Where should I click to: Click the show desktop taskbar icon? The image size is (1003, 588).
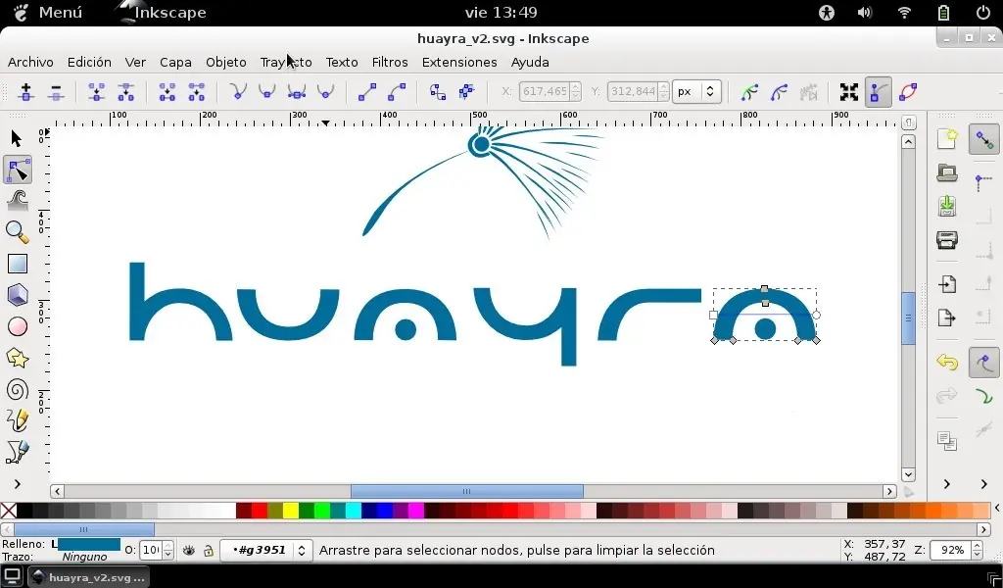coord(12,576)
